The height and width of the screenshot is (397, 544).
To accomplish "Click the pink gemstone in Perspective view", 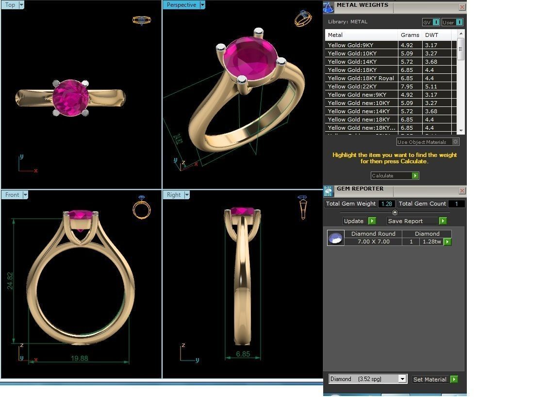I will pyautogui.click(x=250, y=58).
